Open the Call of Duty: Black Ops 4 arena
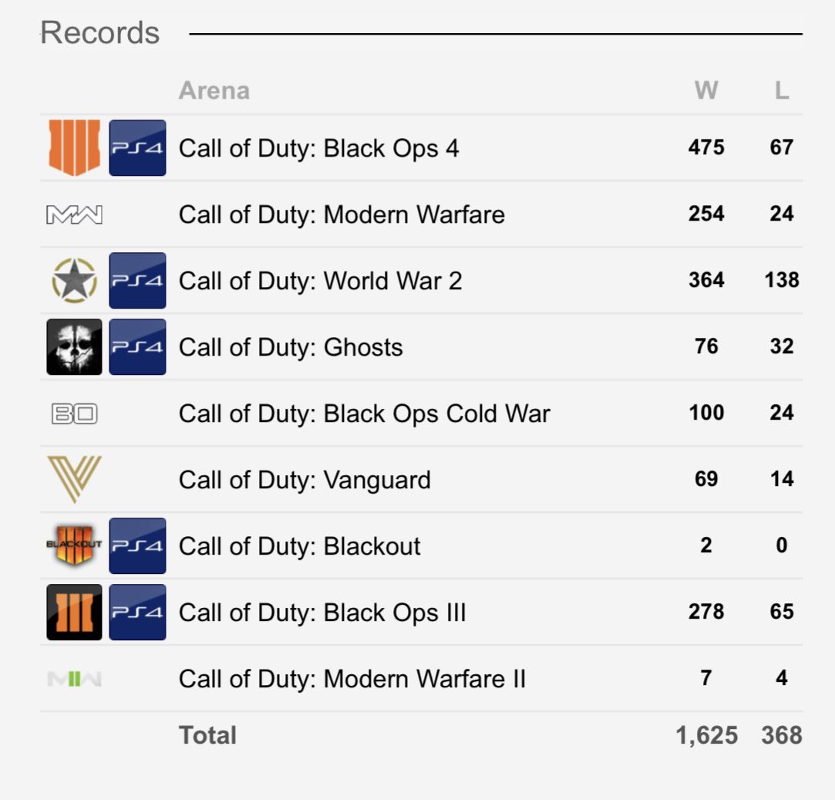This screenshot has height=800, width=835. [318, 149]
